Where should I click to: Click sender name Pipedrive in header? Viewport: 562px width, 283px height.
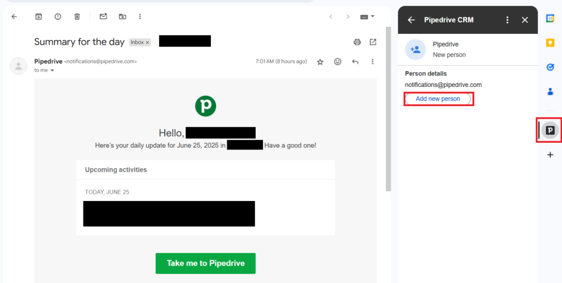point(48,61)
